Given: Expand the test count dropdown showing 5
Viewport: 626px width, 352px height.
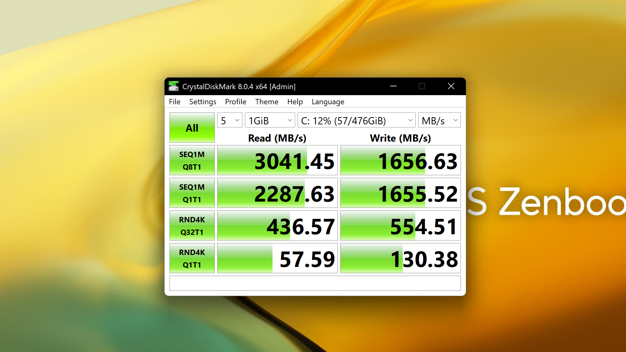Looking at the screenshot, I should pos(230,120).
